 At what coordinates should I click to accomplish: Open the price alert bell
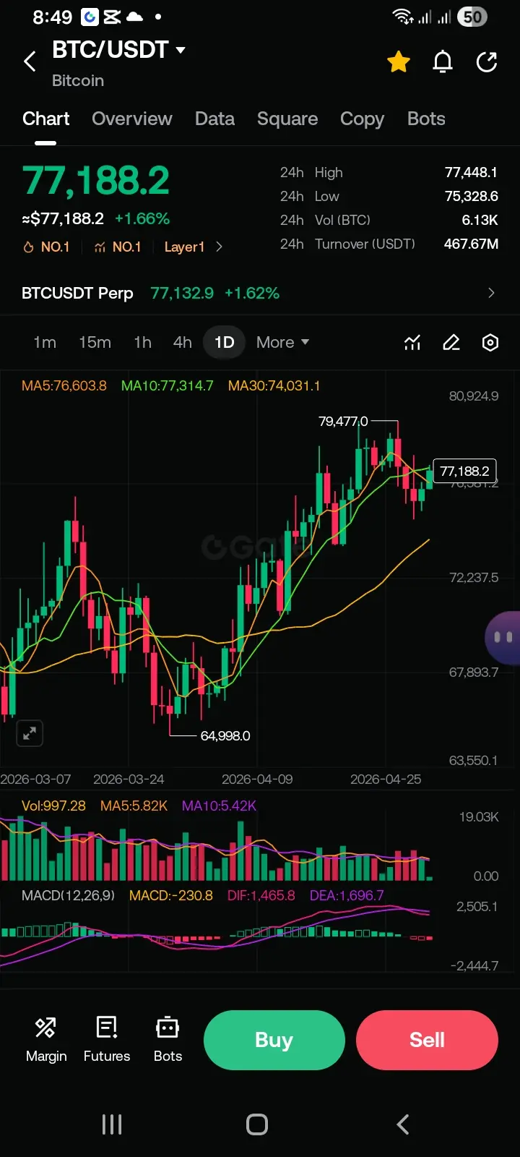pyautogui.click(x=443, y=62)
